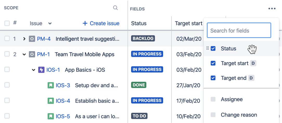
Task: Click the green story icon for IOS-5
Action: pyautogui.click(x=51, y=116)
